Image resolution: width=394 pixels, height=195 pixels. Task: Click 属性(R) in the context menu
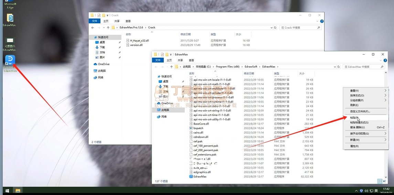(354, 146)
